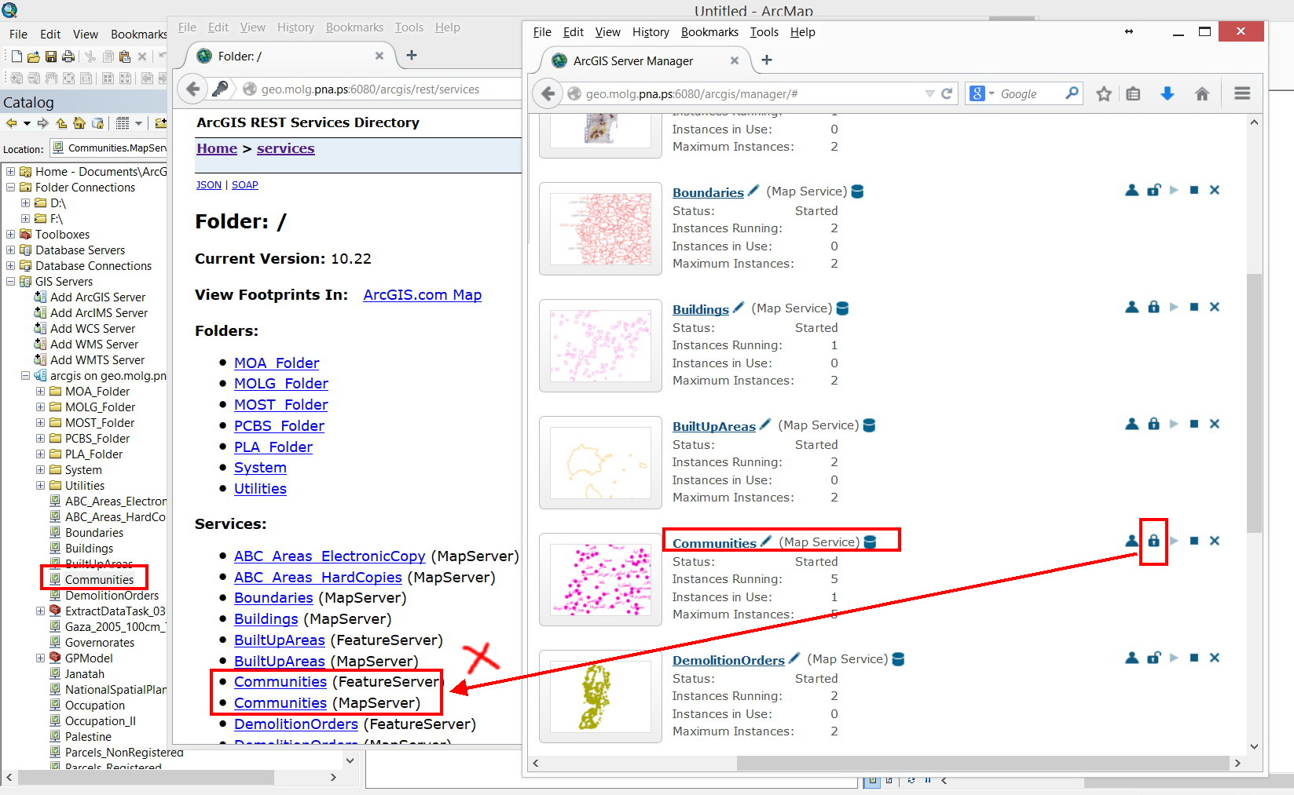Click database icon next to BuiltUpAreas
This screenshot has height=795, width=1294.
869,425
